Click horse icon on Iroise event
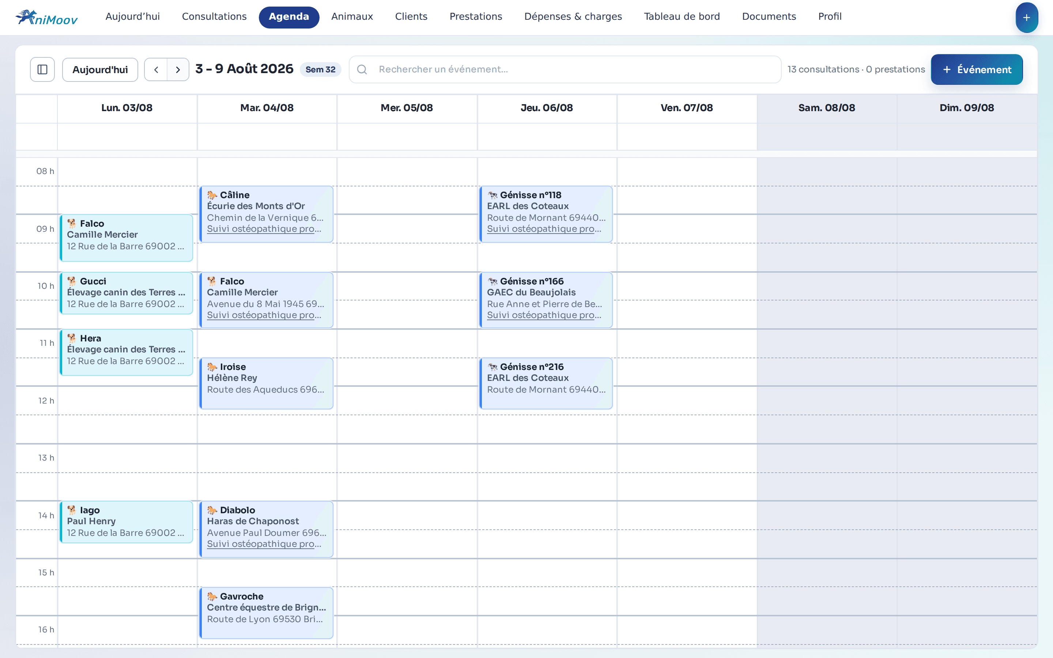 212,367
